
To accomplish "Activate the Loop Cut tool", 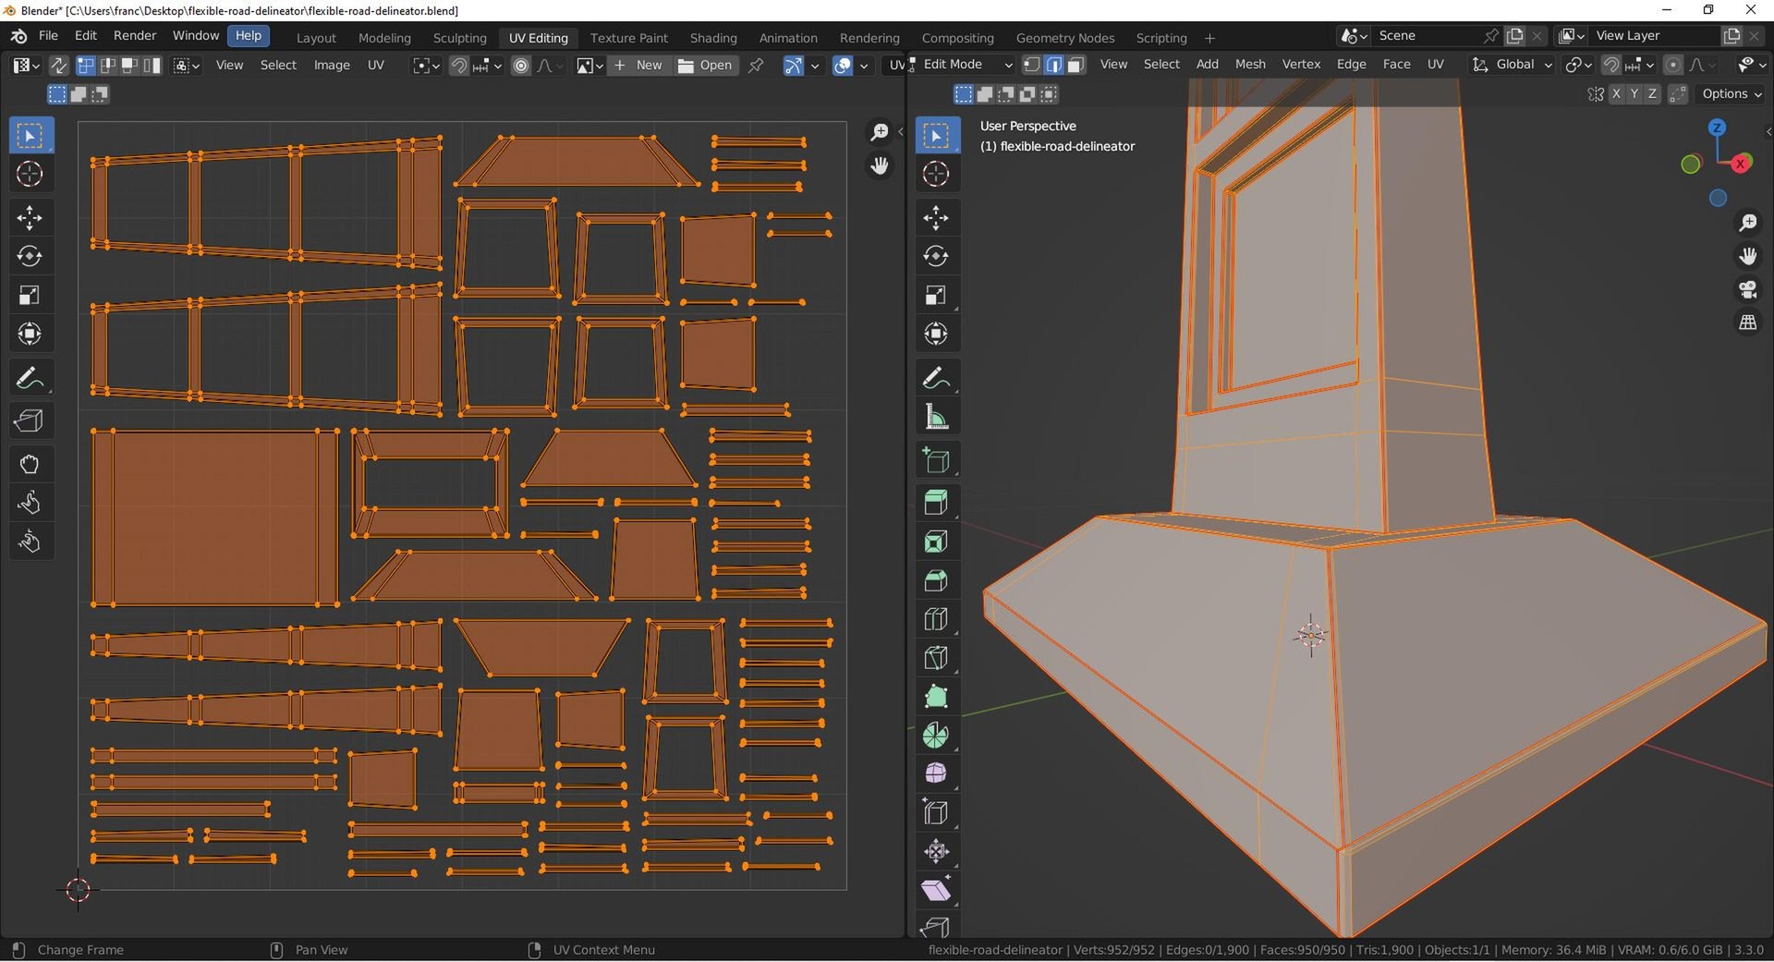I will (x=936, y=619).
